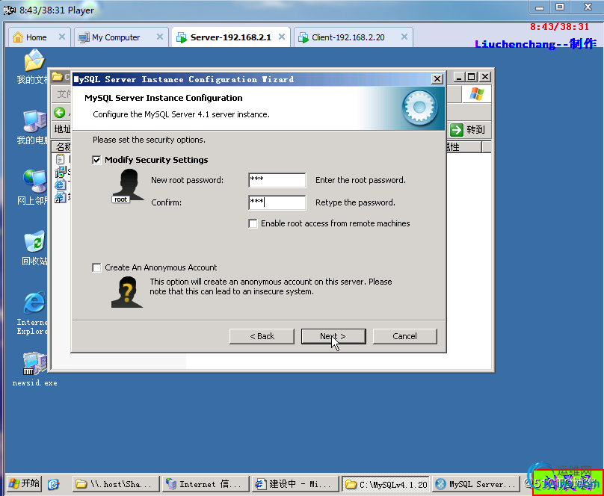Close the Home tab
604x496 pixels.
click(61, 37)
